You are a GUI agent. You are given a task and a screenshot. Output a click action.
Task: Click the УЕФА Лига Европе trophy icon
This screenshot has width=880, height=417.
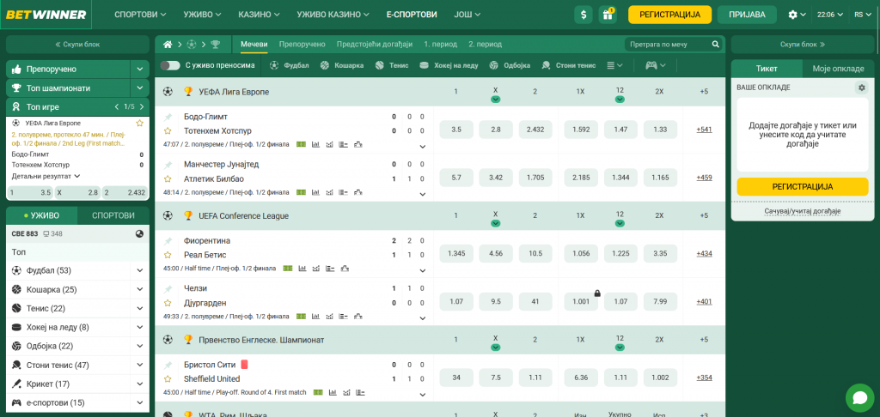point(188,91)
